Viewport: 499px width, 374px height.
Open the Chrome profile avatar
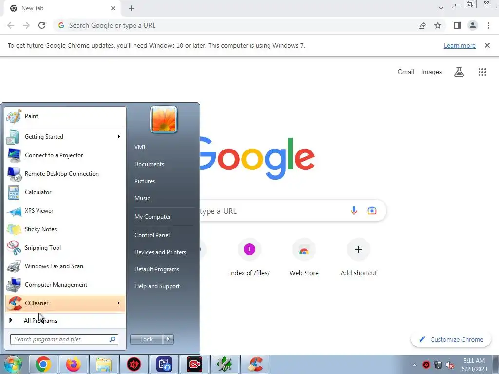pyautogui.click(x=473, y=25)
